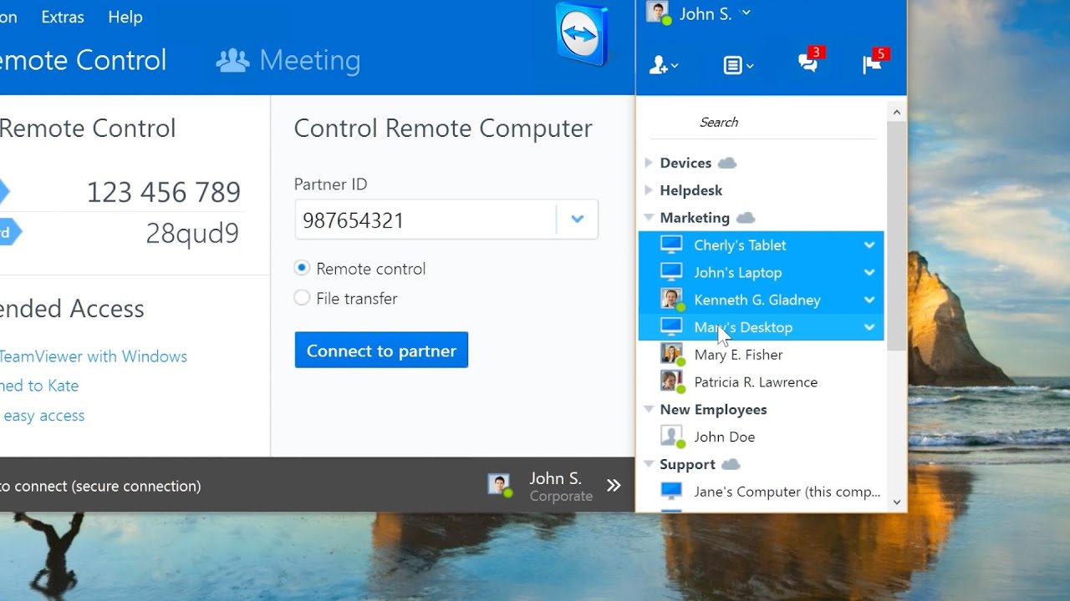Click Start TeamViewer with Windows link
The image size is (1070, 601).
click(93, 356)
